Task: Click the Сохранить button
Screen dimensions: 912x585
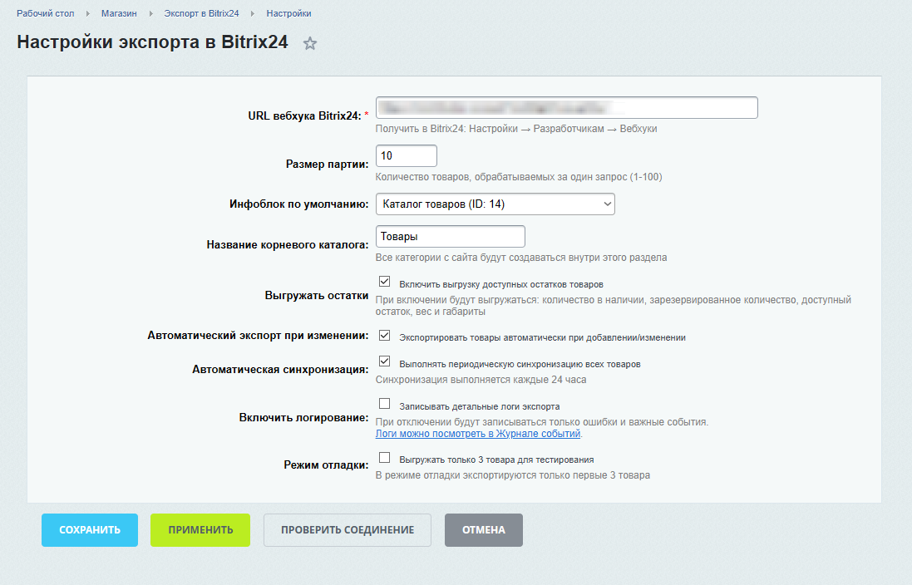Action: pyautogui.click(x=90, y=530)
